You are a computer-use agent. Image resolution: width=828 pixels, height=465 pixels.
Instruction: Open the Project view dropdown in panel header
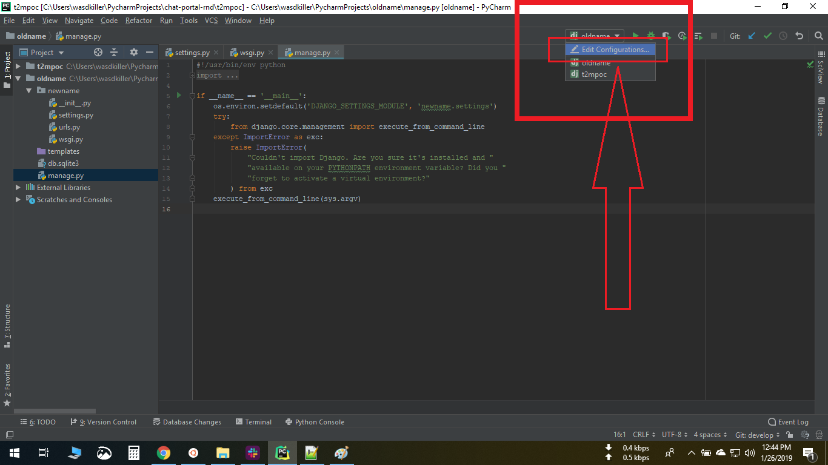coord(42,53)
